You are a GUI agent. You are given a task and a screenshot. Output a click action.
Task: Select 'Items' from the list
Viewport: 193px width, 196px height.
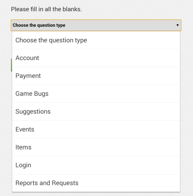96,148
